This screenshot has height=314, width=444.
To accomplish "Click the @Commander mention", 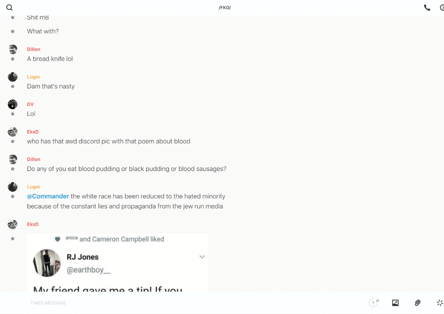I will click(48, 196).
